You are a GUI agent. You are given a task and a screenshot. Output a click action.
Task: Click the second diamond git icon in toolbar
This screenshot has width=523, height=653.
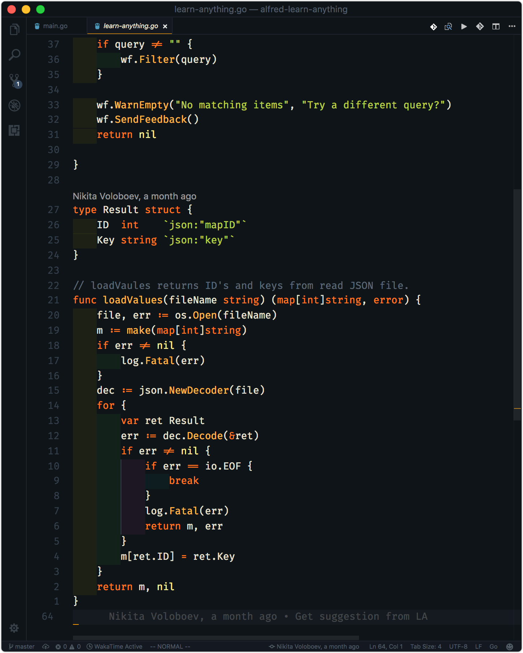480,26
